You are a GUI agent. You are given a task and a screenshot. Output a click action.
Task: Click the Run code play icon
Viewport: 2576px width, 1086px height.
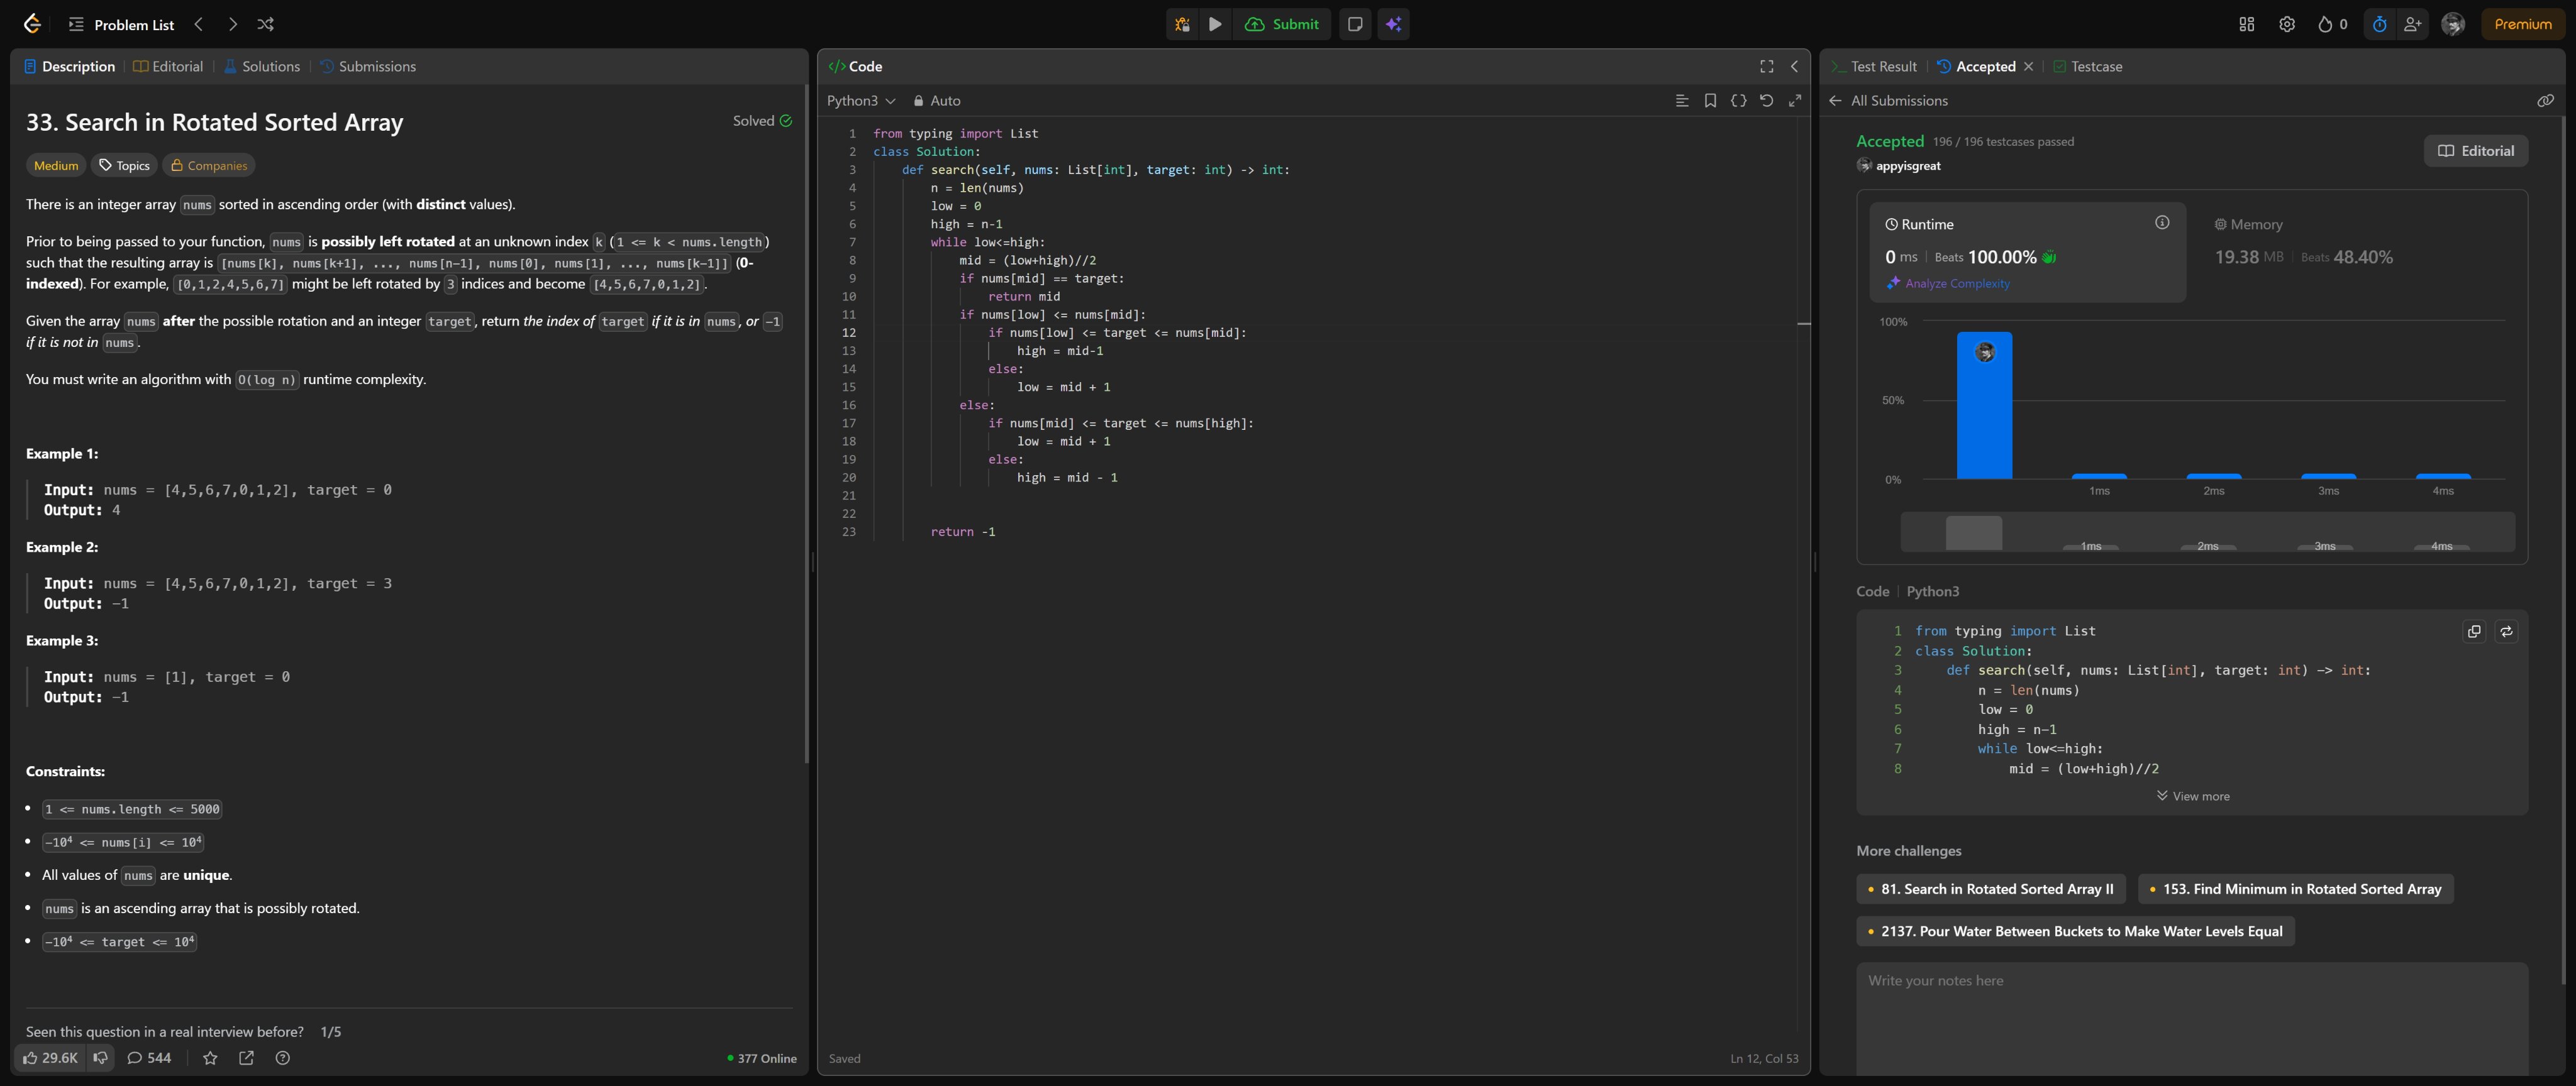[x=1215, y=24]
